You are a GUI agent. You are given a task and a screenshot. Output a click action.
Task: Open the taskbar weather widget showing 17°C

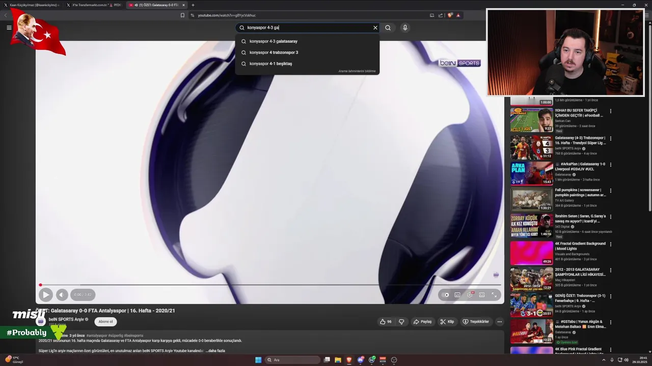(x=14, y=360)
